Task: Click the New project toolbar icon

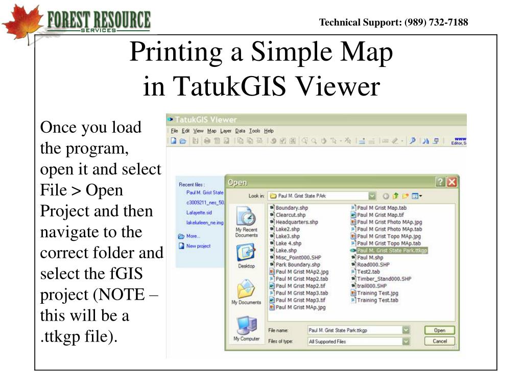Action: [174, 141]
